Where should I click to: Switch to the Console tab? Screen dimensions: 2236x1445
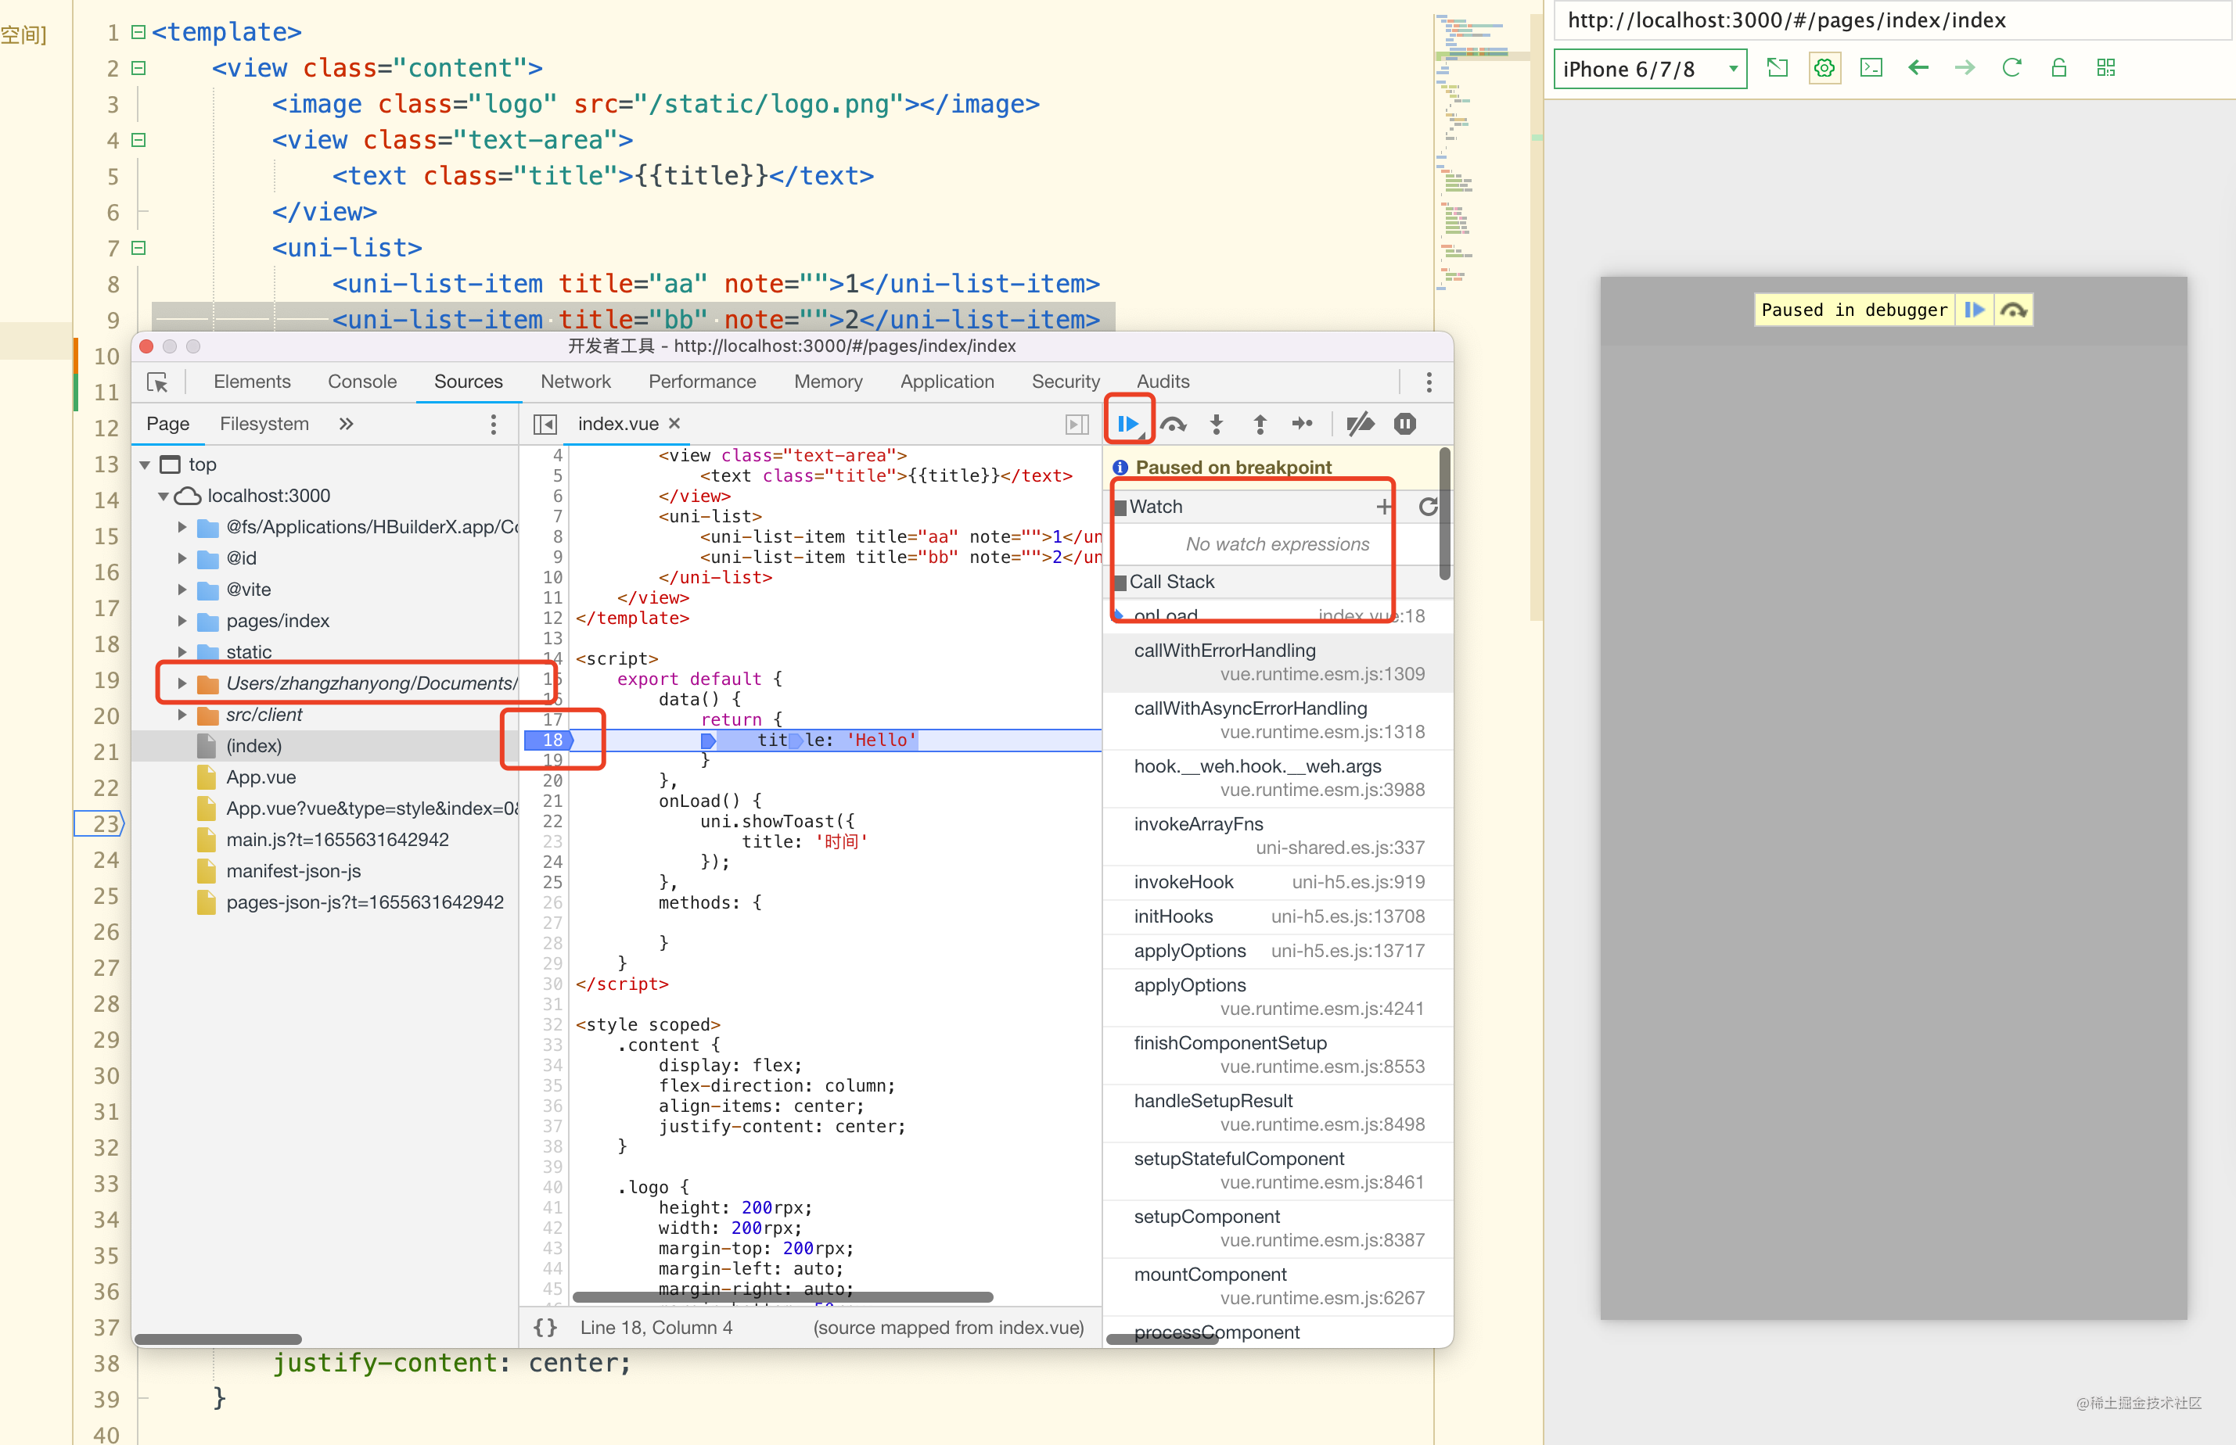pos(361,382)
